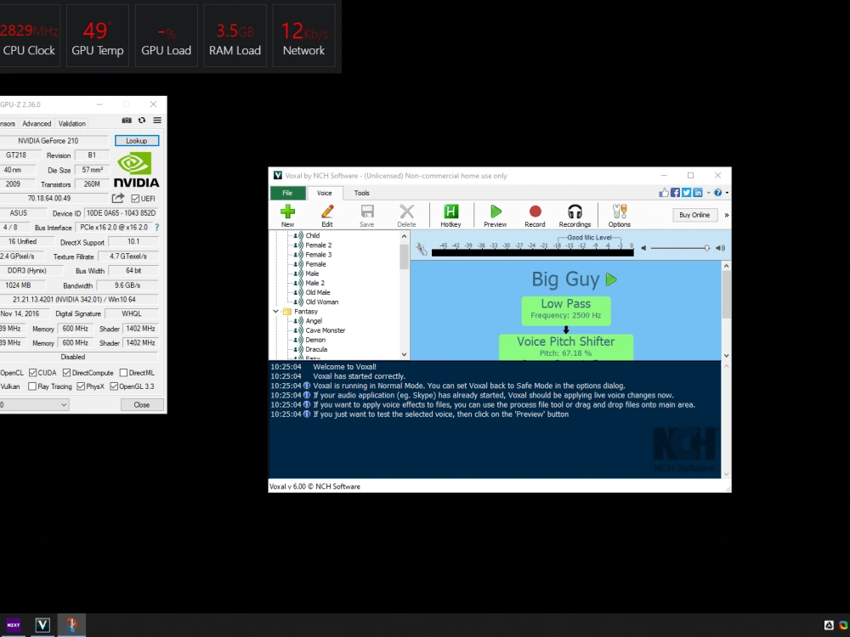Select the Child voice

pos(312,235)
